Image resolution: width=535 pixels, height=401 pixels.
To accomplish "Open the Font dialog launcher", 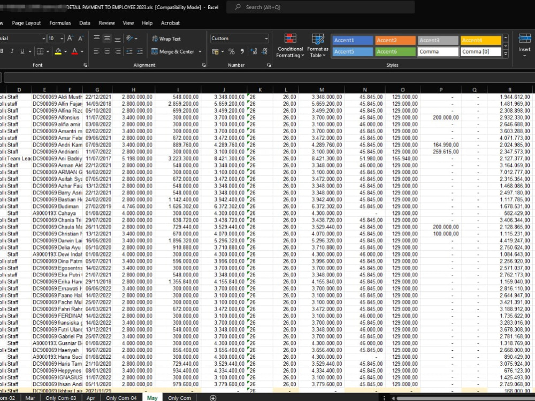I will pos(85,65).
